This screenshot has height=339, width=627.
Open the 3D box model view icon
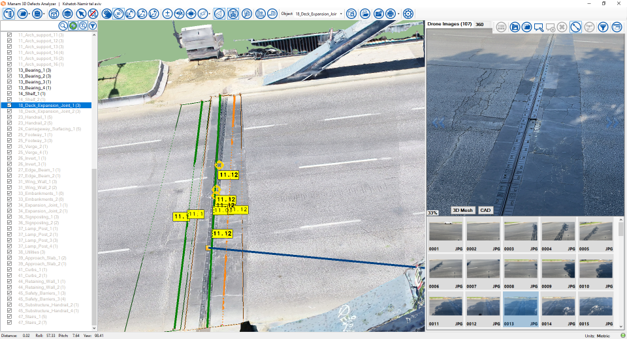point(54,14)
